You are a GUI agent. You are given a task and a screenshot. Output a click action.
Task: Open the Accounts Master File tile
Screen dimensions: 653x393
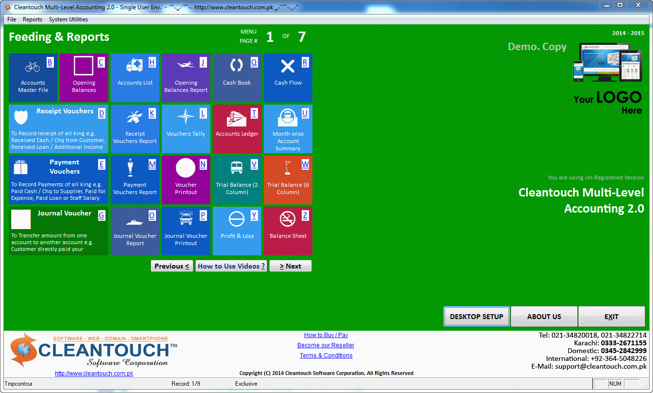coord(33,78)
